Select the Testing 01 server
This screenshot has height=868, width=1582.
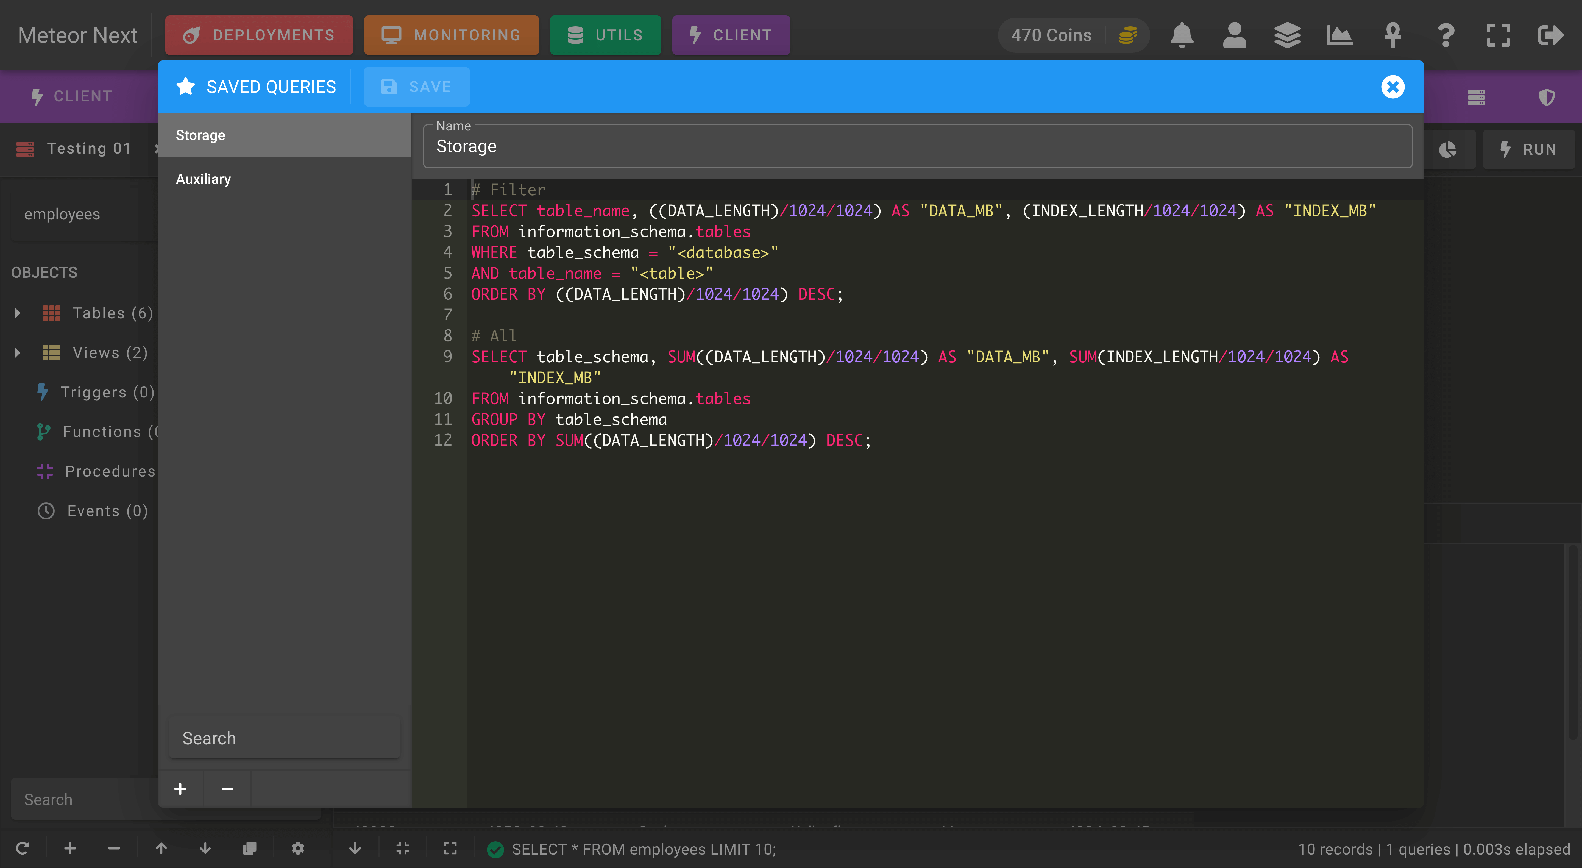click(76, 149)
